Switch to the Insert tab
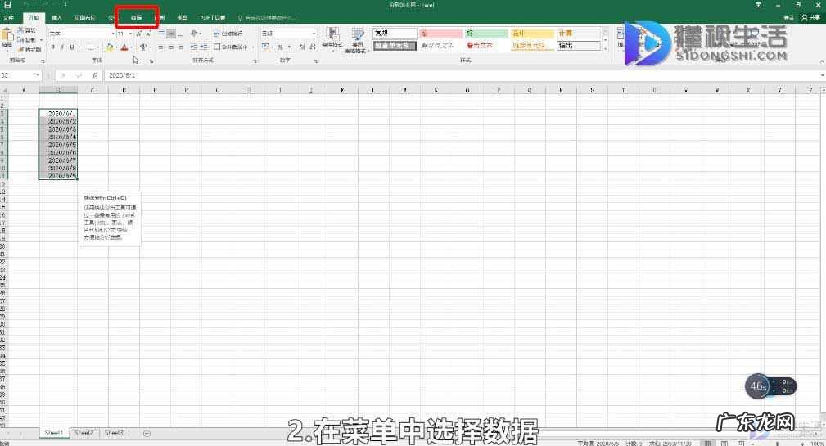826x446 pixels. (x=56, y=18)
